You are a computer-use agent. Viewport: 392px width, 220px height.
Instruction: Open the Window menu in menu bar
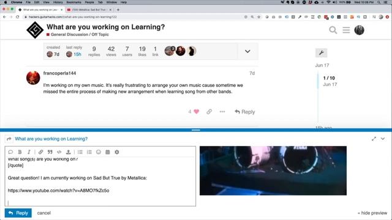(111, 2)
